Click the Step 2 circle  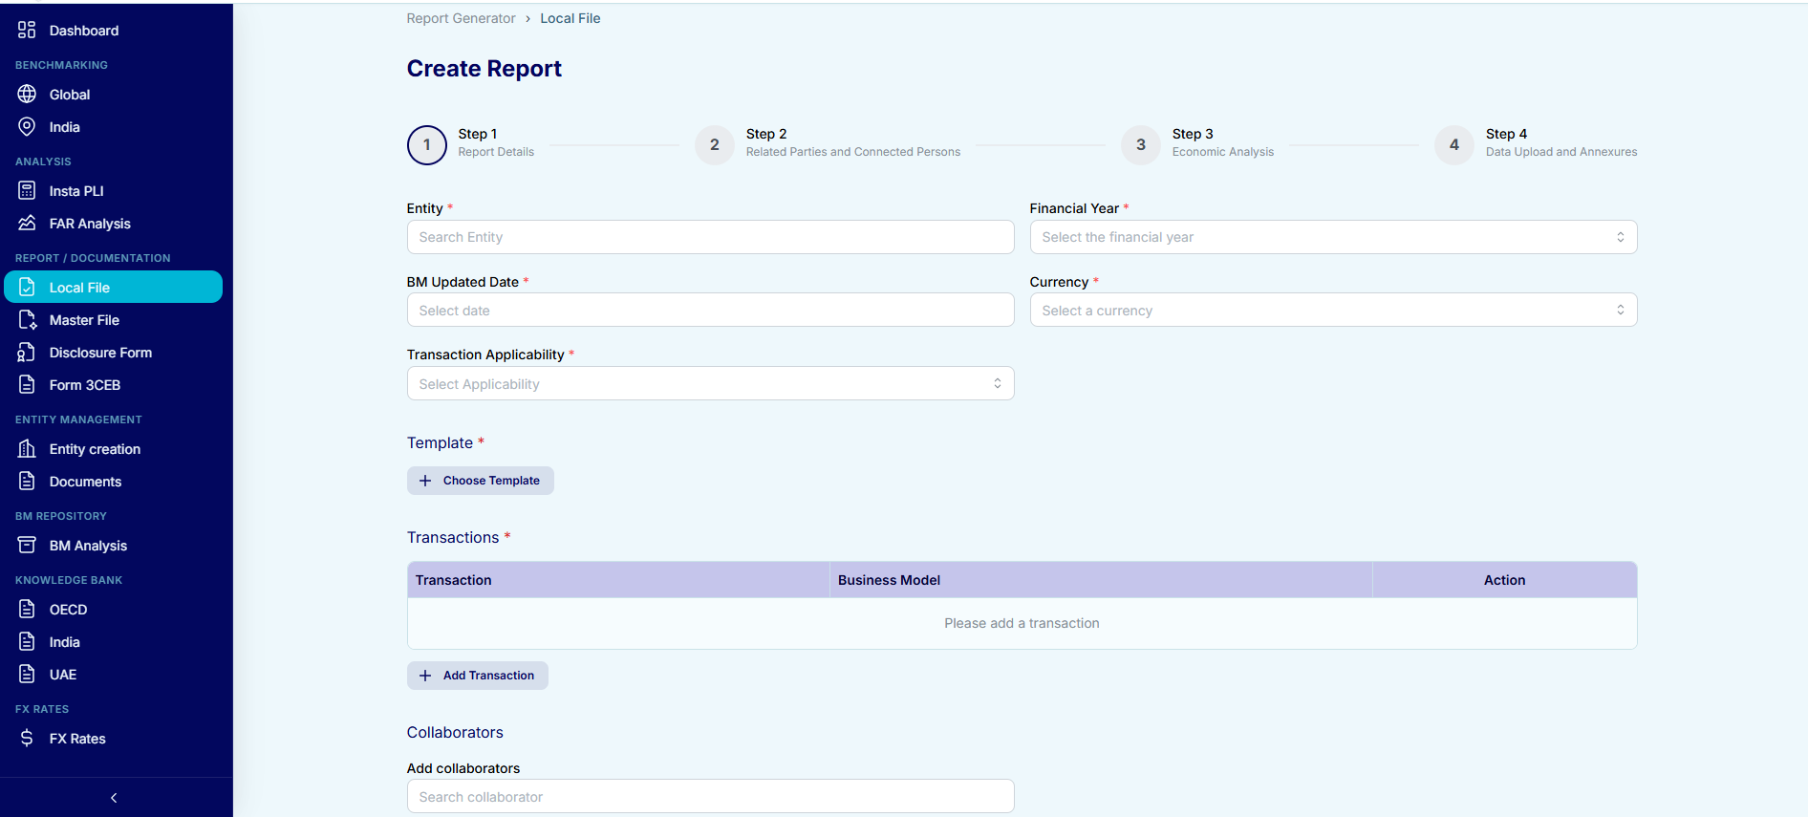click(715, 145)
